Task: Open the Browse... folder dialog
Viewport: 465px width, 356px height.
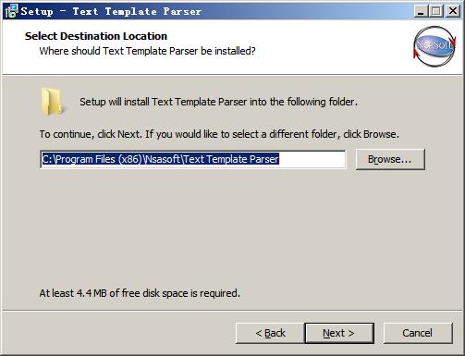Action: pyautogui.click(x=390, y=159)
